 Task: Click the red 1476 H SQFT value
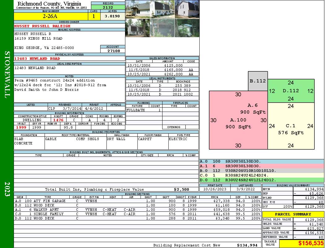(x=58, y=120)
